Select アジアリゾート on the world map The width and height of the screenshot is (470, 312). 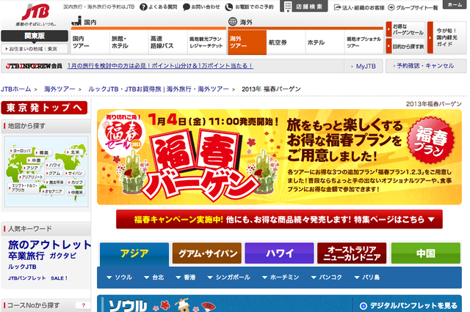pos(31,177)
